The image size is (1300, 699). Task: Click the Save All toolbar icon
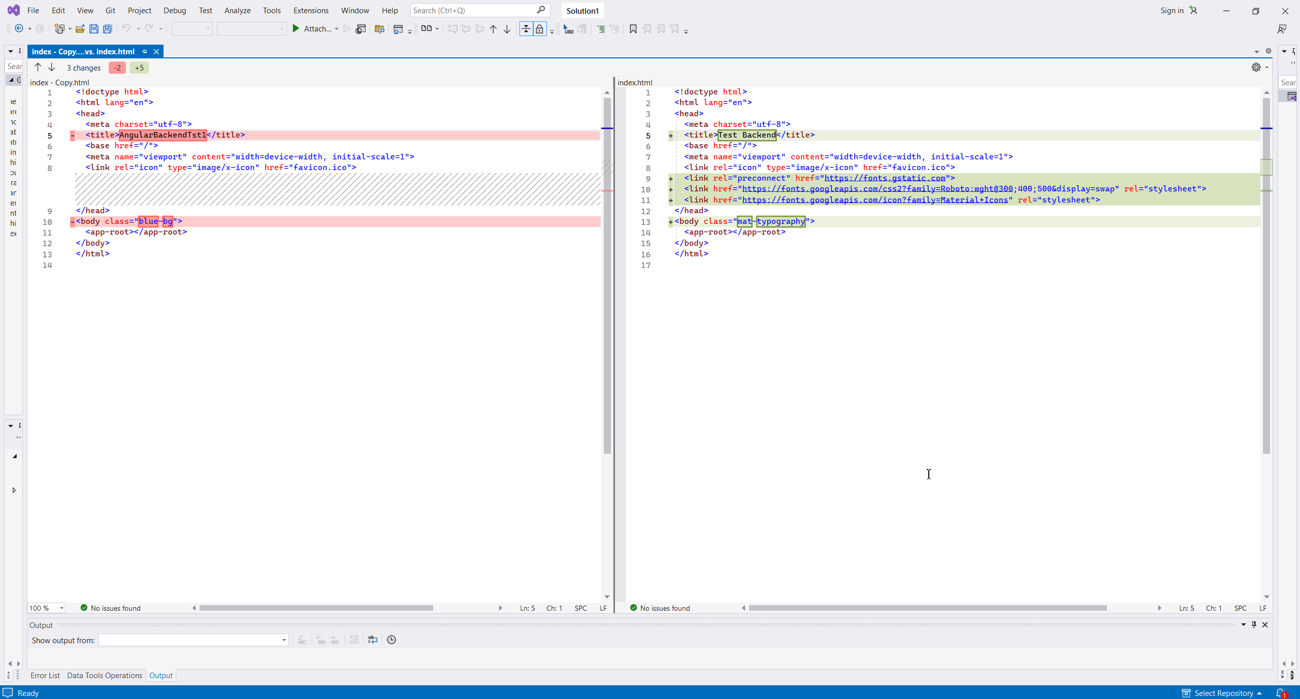click(x=108, y=29)
